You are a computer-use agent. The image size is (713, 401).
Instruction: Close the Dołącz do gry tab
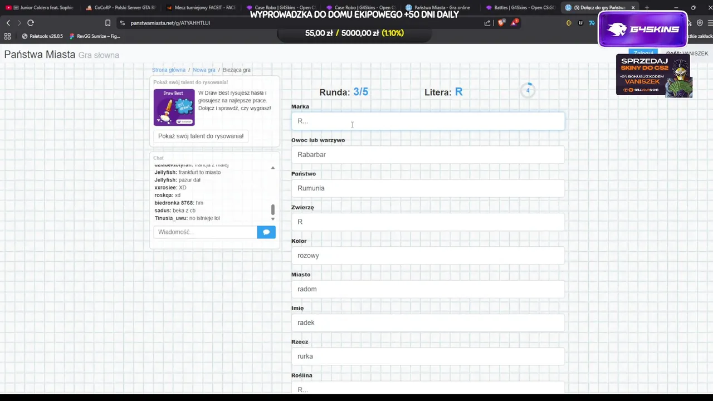(x=633, y=8)
